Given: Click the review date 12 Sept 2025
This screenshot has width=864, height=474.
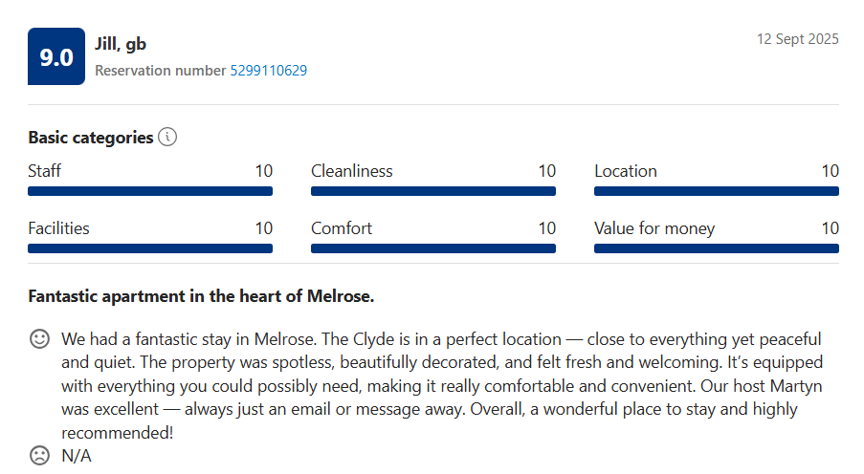Looking at the screenshot, I should (797, 39).
